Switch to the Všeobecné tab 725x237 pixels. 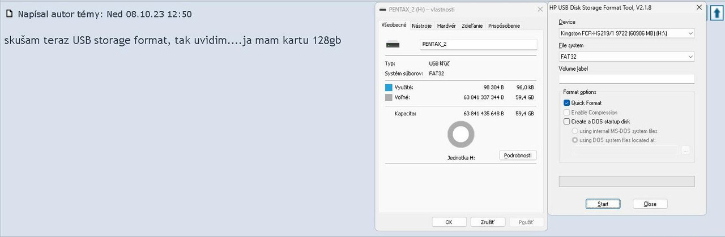point(393,25)
